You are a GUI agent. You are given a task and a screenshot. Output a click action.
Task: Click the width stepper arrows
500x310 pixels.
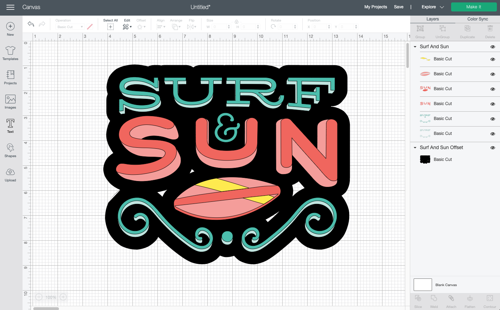[x=229, y=27]
